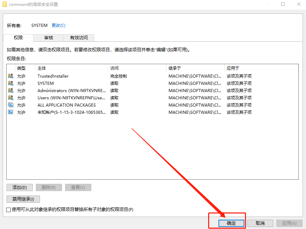Click the TrustedInstaller user icon
The image size is (306, 229).
pyautogui.click(x=11, y=76)
